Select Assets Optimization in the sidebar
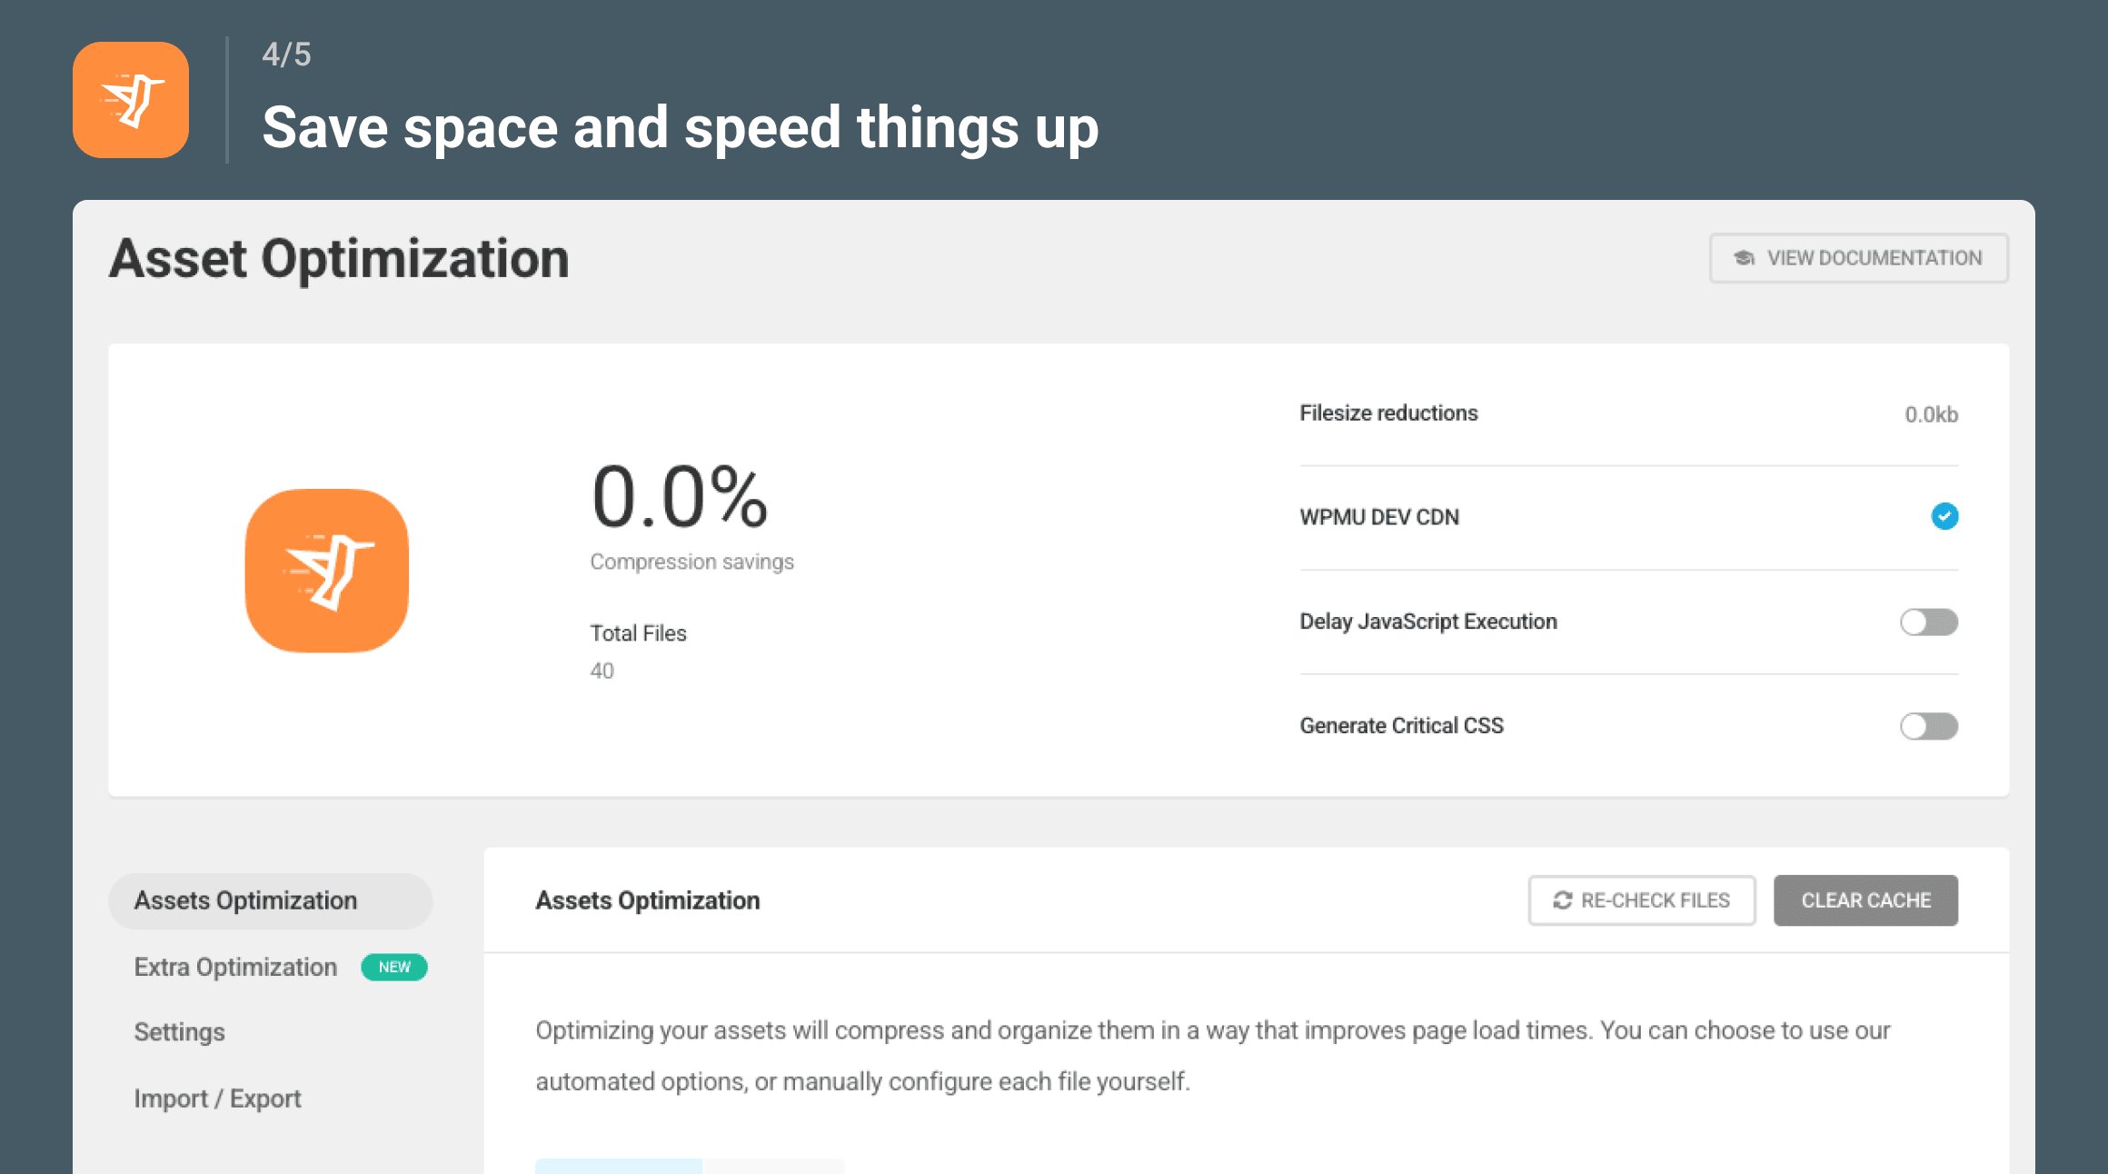Viewport: 2108px width, 1174px height. pyautogui.click(x=271, y=900)
